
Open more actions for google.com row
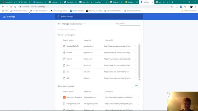136,53
